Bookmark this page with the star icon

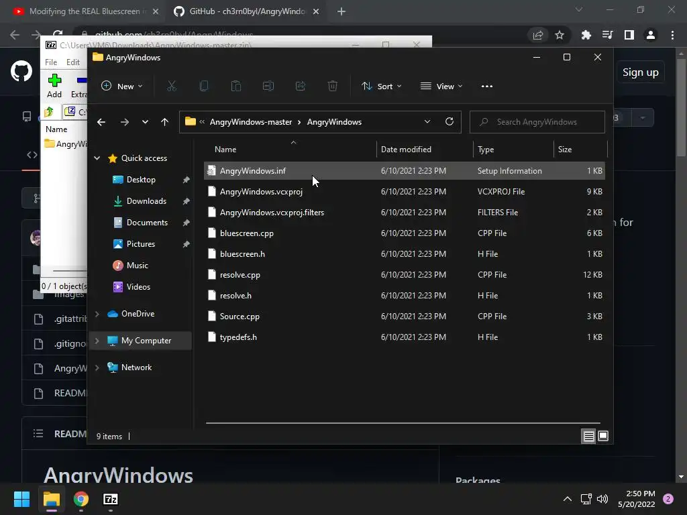(x=560, y=35)
